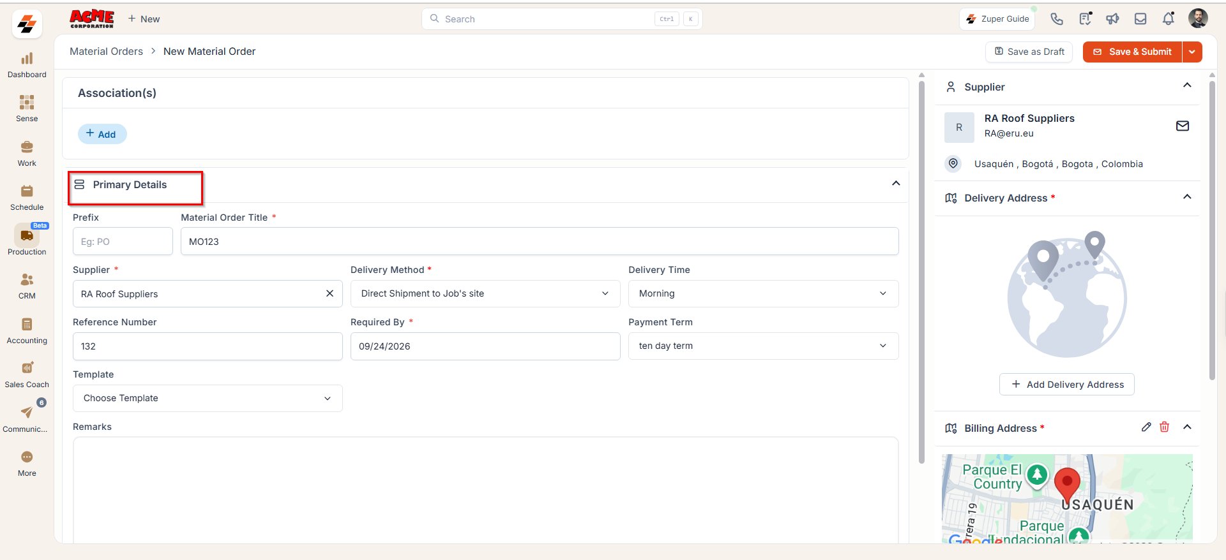Open Sales Coach in the sidebar
This screenshot has height=560, width=1226.
click(27, 375)
